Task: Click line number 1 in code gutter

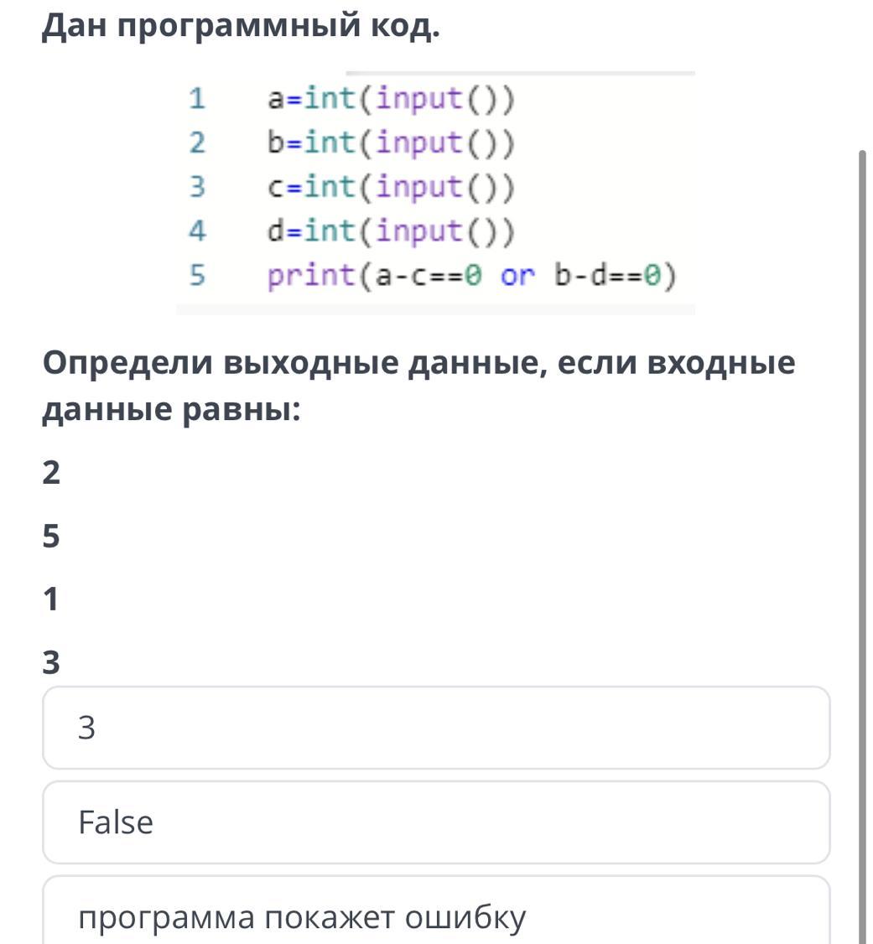Action: (197, 100)
